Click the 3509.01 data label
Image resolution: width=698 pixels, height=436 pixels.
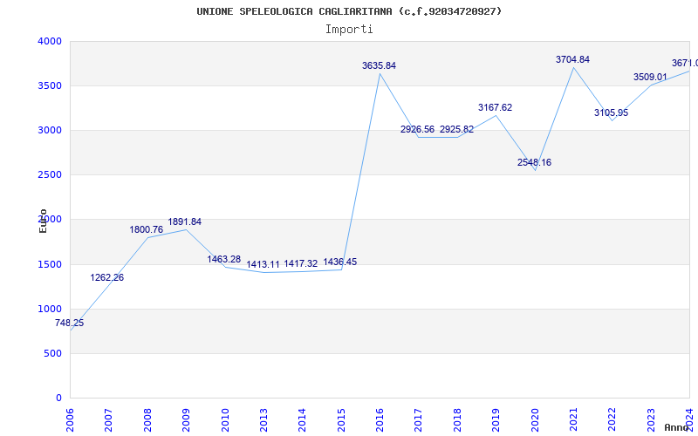[650, 77]
